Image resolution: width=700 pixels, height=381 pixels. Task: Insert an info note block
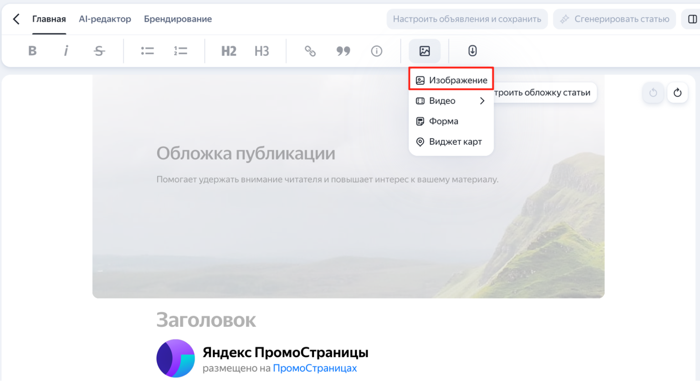pos(376,51)
